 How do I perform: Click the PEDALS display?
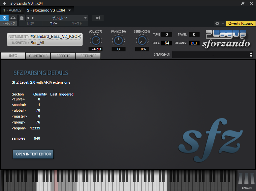pyautogui.click(x=246, y=180)
